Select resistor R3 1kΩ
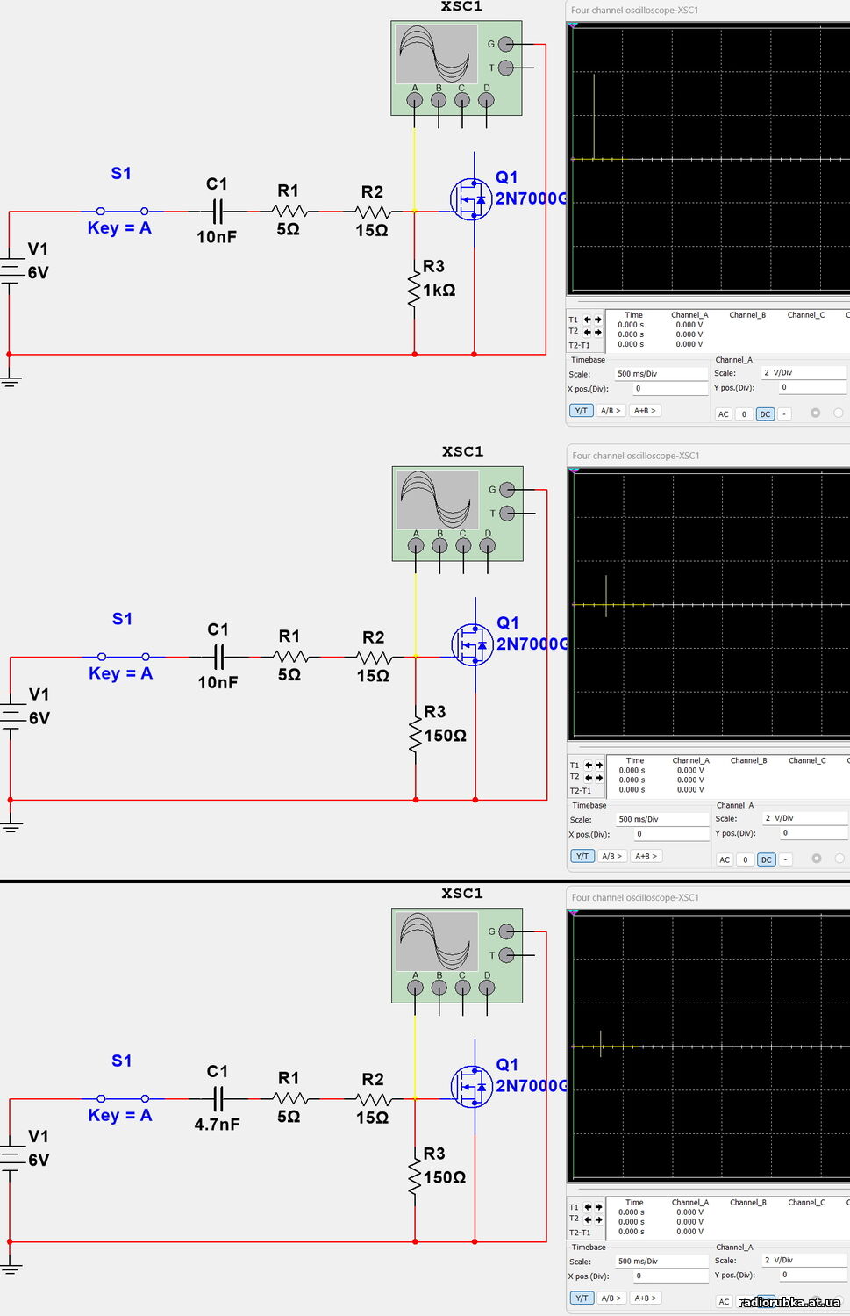 point(414,290)
